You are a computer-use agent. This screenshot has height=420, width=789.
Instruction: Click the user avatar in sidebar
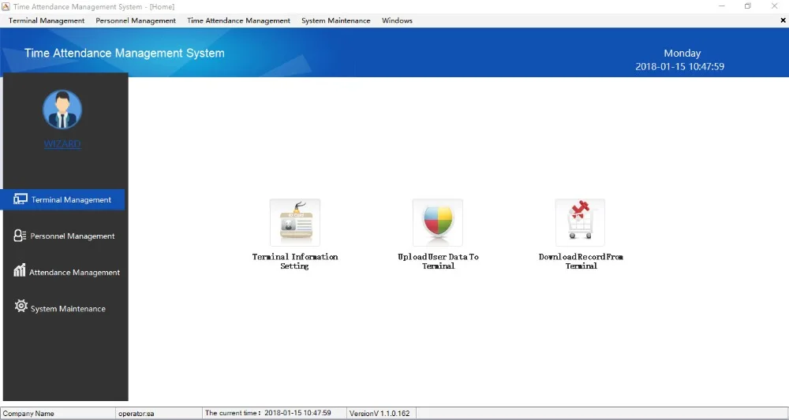pyautogui.click(x=62, y=110)
